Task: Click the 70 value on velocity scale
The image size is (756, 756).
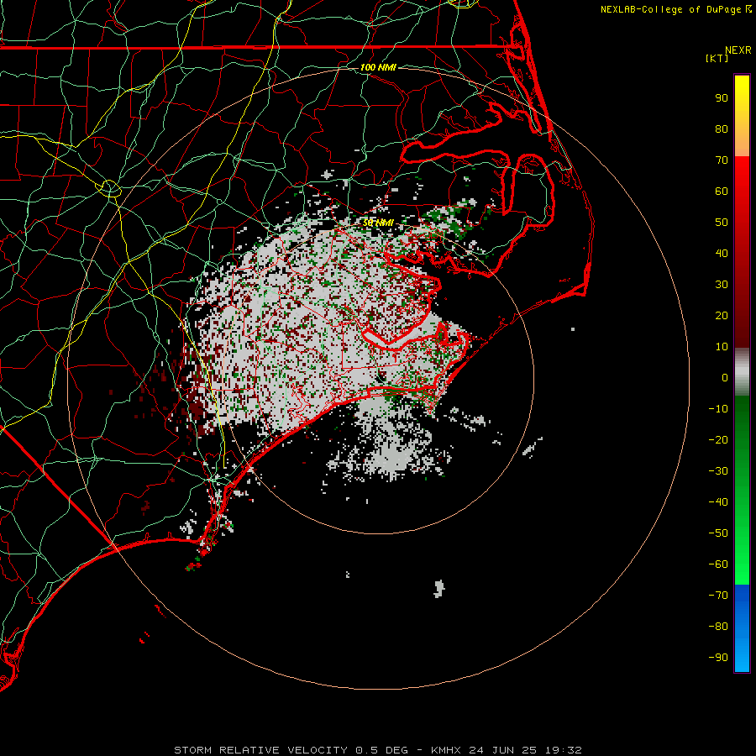Action: point(722,160)
